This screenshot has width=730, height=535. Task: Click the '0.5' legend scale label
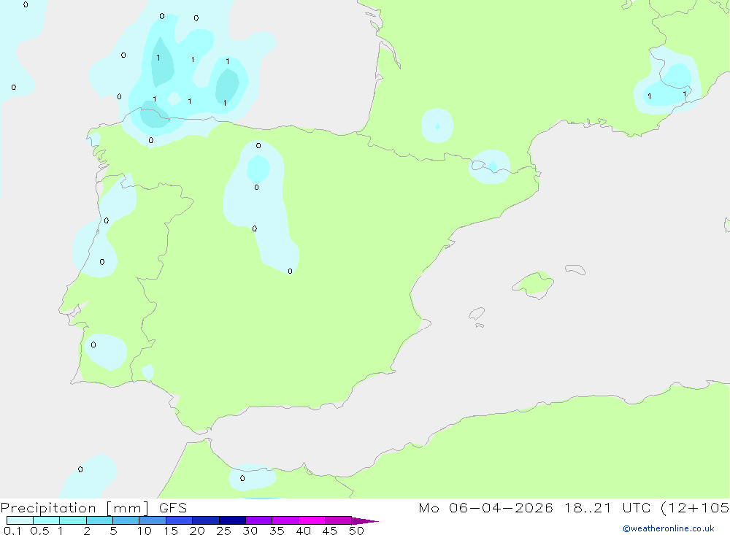coord(40,531)
